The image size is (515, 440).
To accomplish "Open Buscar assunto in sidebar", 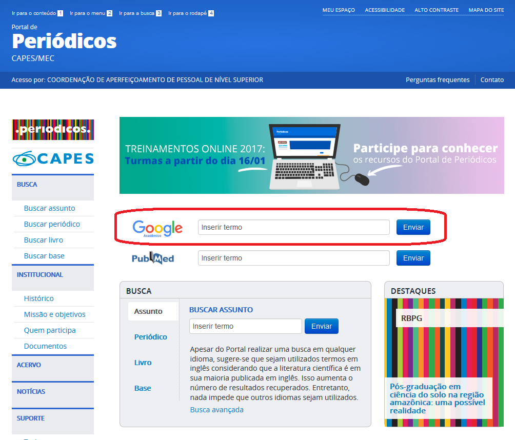I will (x=50, y=208).
